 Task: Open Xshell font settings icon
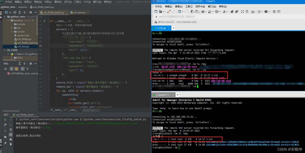(x=224, y=11)
